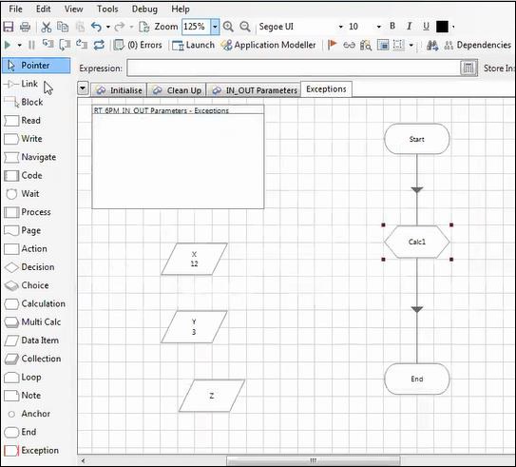
Task: Select the Link tool
Action: pyautogui.click(x=22, y=84)
